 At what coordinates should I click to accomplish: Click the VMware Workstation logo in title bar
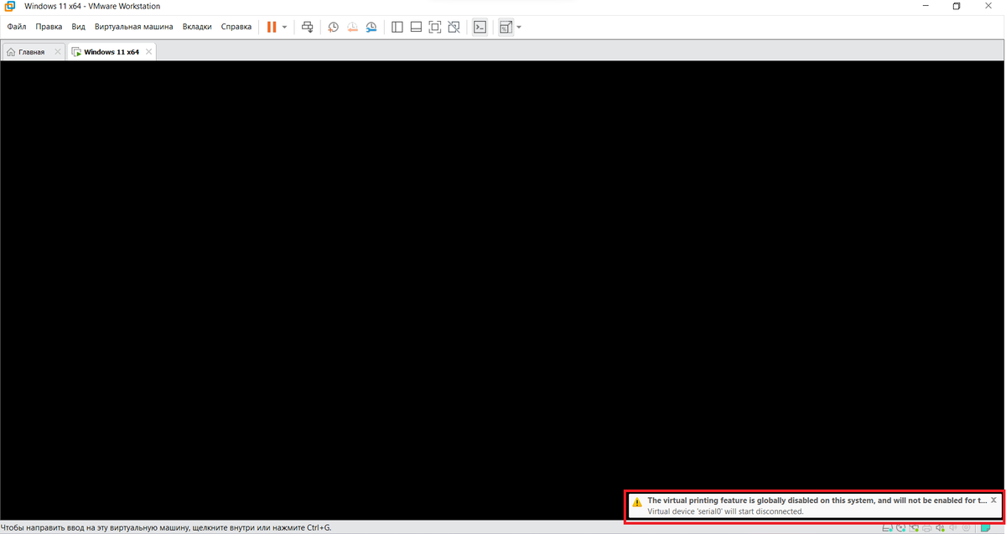[9, 7]
